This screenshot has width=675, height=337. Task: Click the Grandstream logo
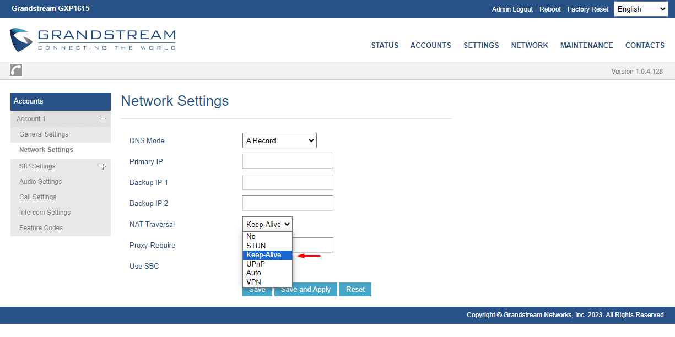pos(92,40)
